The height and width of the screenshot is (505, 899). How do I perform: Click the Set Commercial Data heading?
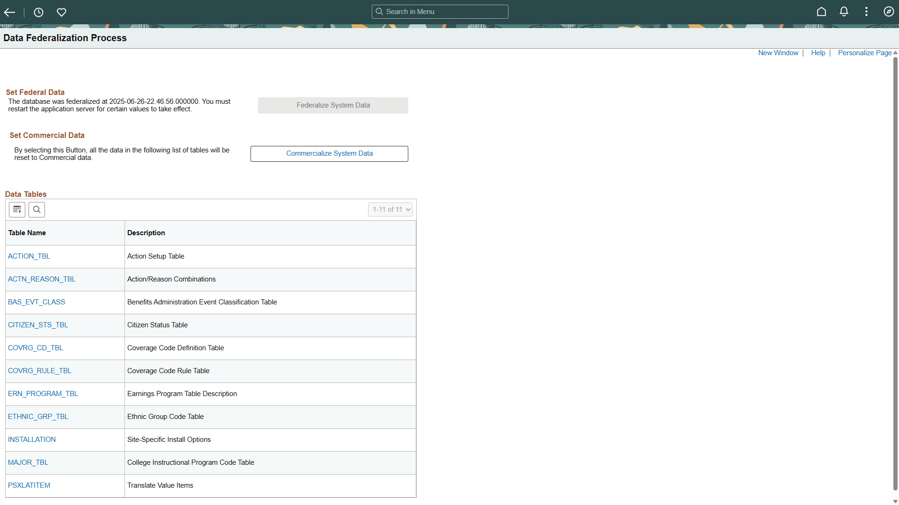point(47,136)
